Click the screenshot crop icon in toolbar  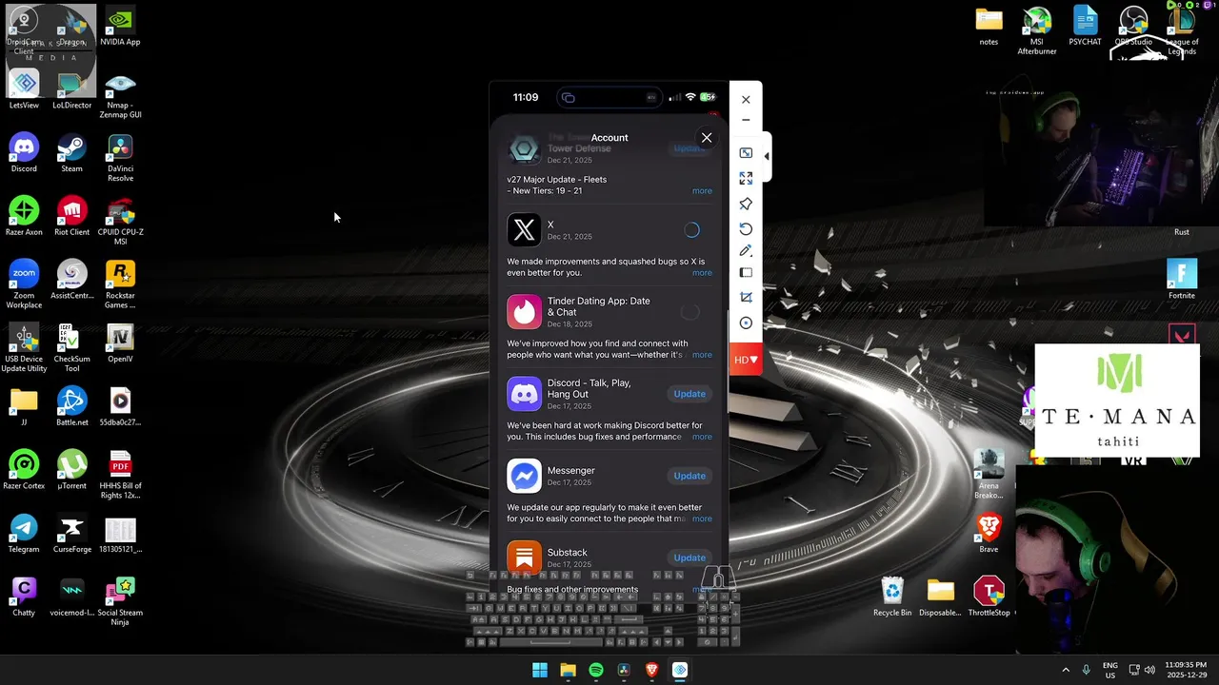coord(746,298)
